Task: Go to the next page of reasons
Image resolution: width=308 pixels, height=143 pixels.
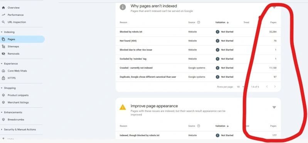Action: [275, 86]
